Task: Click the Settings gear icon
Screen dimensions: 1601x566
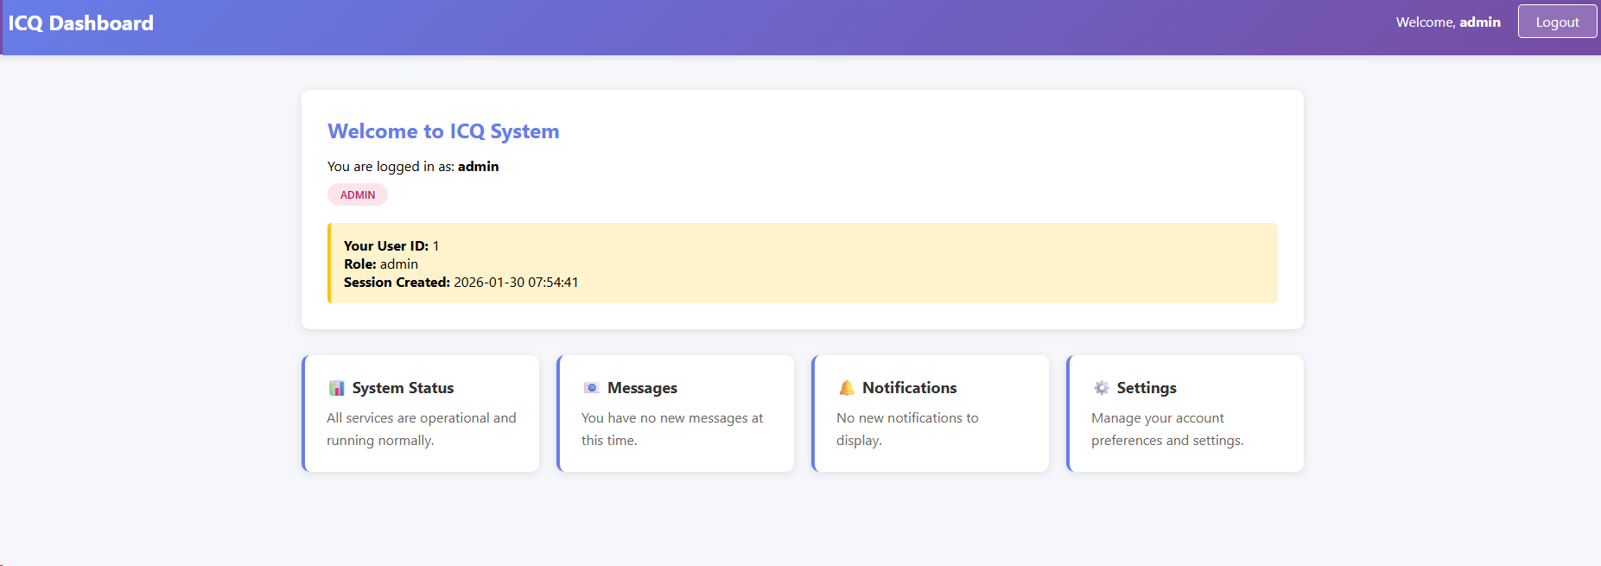Action: [1101, 388]
